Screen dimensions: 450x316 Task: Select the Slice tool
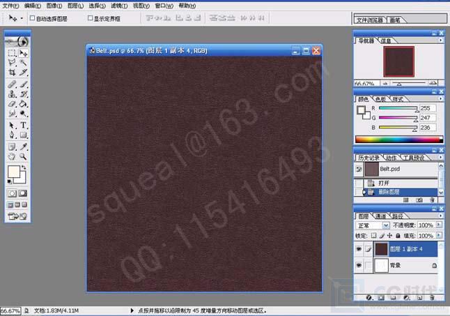pos(23,72)
